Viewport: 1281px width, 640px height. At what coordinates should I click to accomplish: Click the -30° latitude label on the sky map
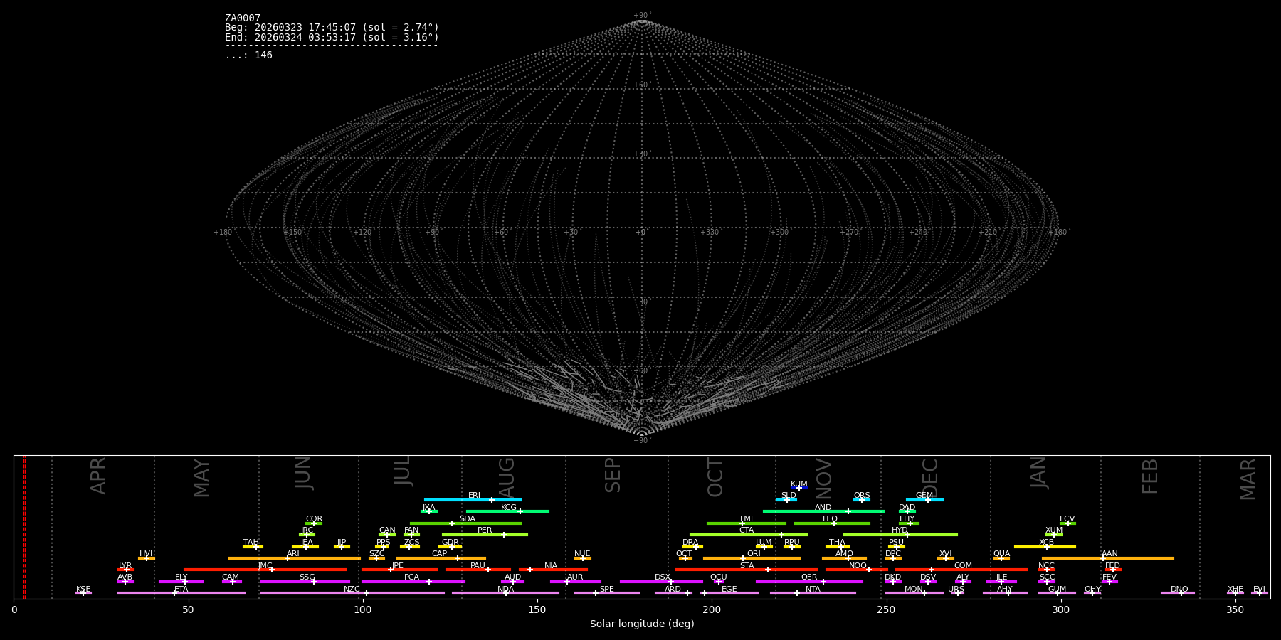pyautogui.click(x=642, y=302)
